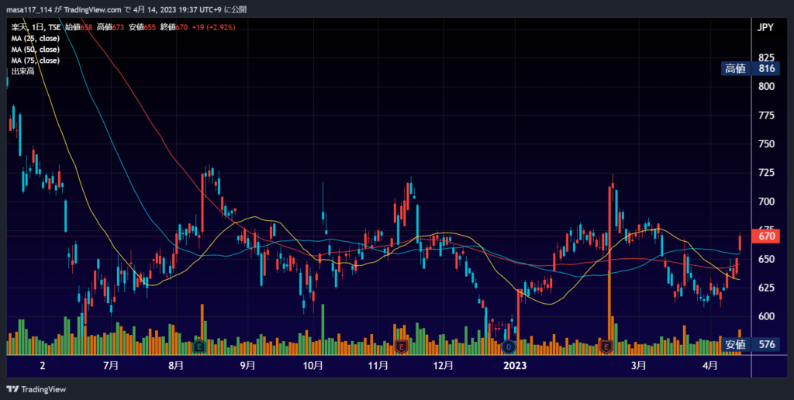Click the green earnings E marker near 8月

(199, 347)
